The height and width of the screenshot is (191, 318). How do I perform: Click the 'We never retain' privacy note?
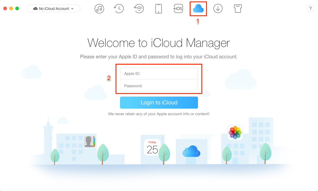[159, 114]
